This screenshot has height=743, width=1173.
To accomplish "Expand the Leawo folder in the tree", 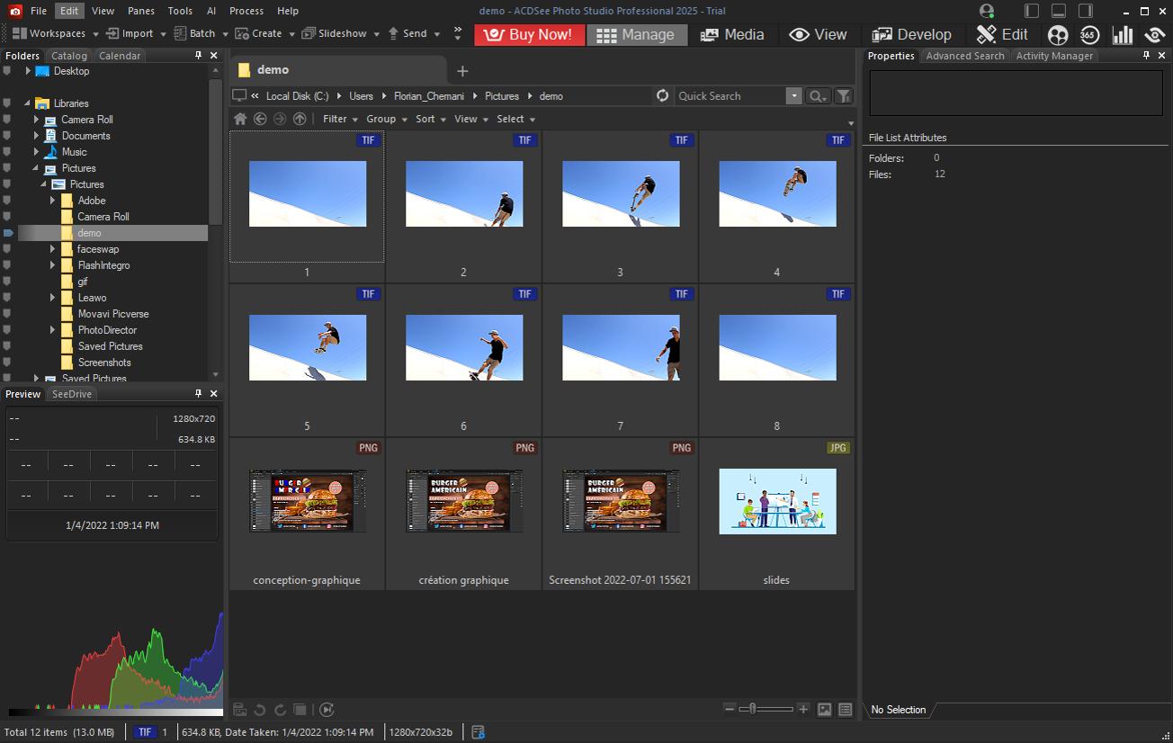I will pos(52,298).
